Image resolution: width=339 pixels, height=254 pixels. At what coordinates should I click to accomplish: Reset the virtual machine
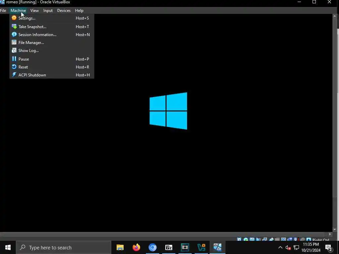pos(51,67)
